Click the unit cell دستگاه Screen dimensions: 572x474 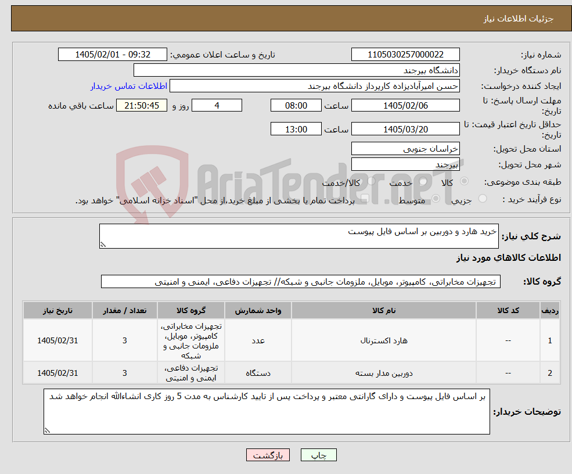[258, 373]
